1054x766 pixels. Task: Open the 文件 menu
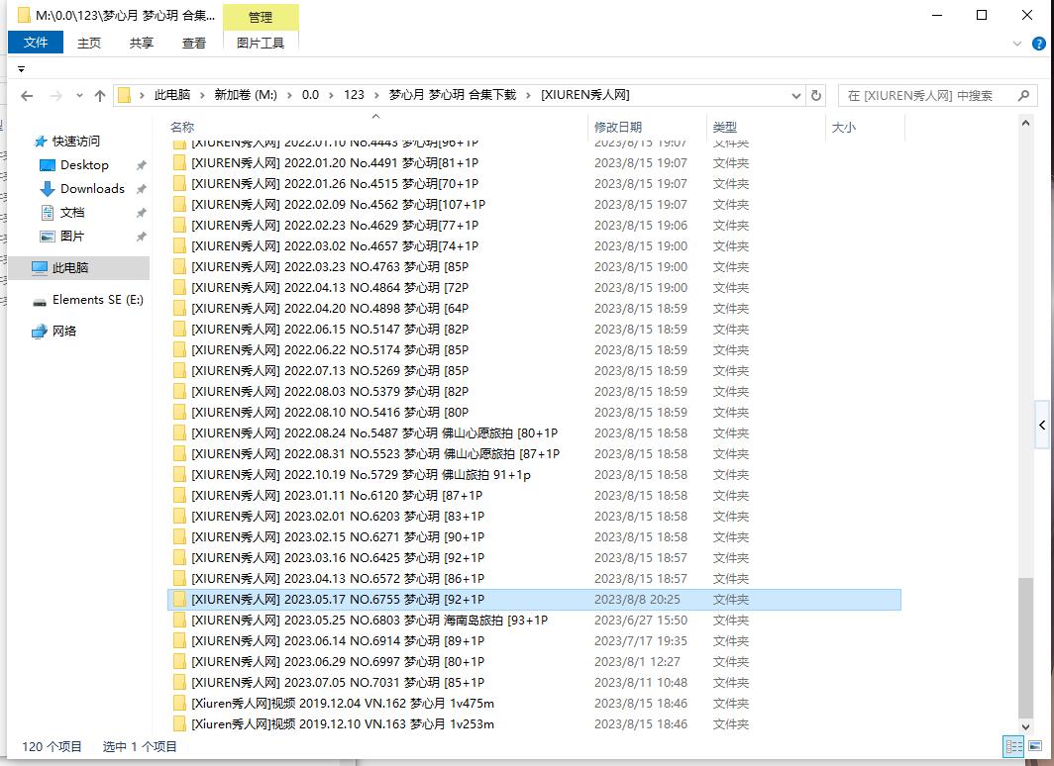[x=36, y=43]
